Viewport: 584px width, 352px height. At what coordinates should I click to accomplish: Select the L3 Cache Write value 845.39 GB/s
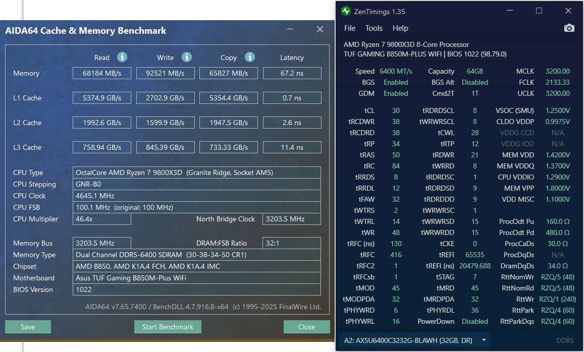coord(166,147)
